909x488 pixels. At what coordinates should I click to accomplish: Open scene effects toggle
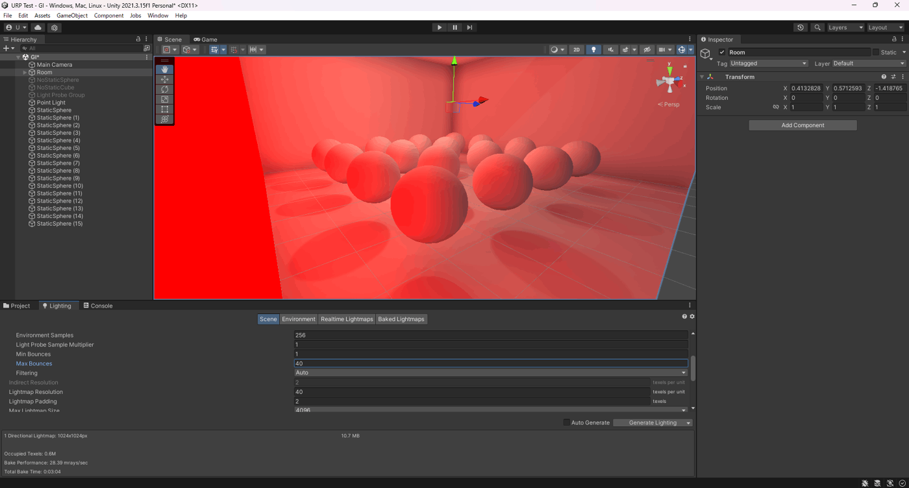pyautogui.click(x=625, y=49)
